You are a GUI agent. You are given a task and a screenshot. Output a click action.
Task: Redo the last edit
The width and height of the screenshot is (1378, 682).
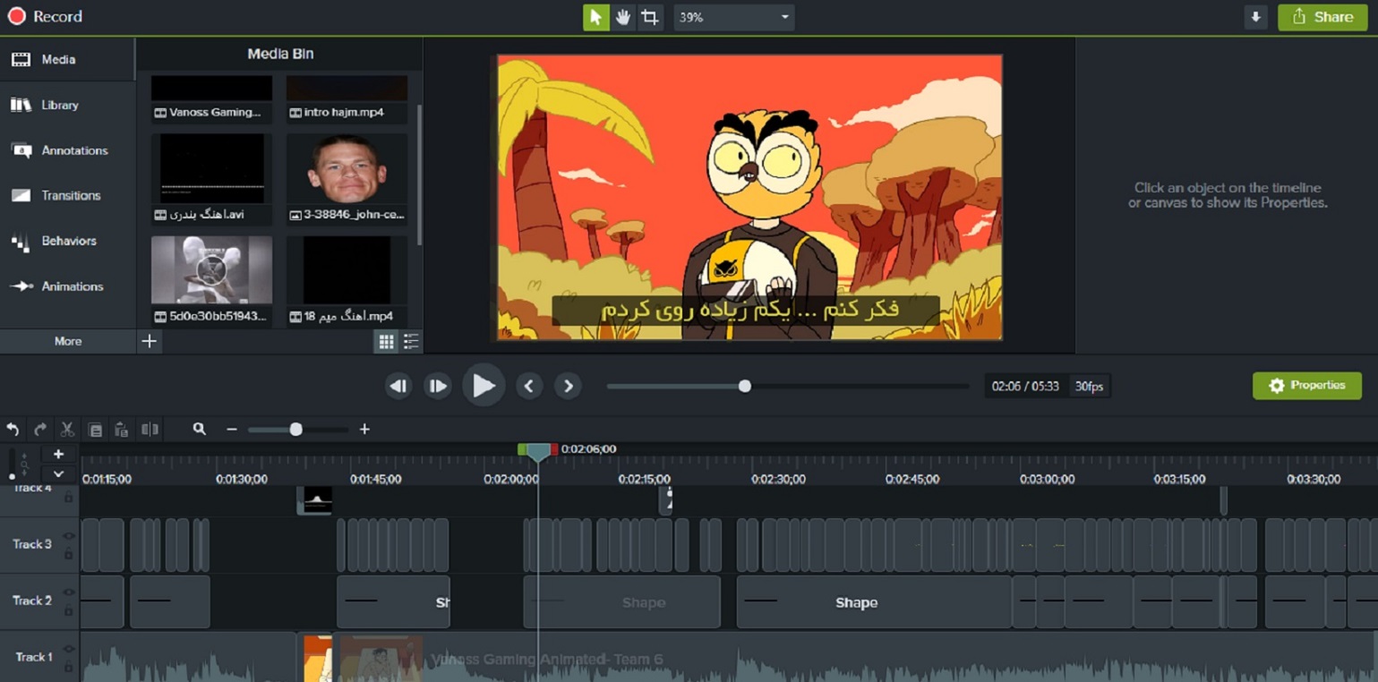(40, 430)
